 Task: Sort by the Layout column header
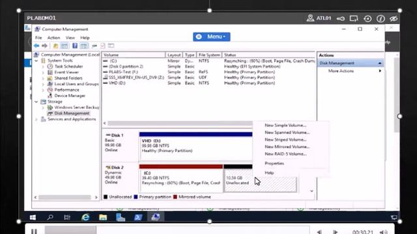[x=174, y=55]
